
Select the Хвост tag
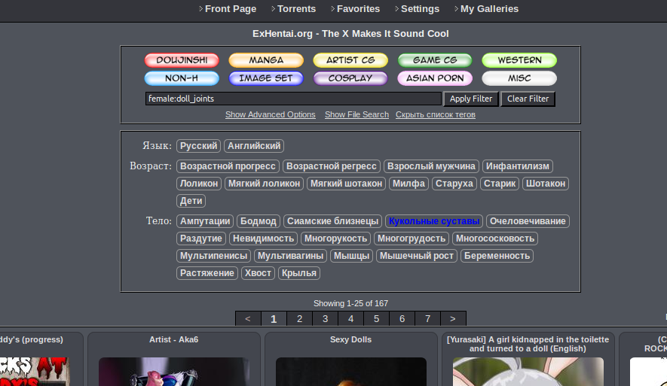pyautogui.click(x=258, y=273)
